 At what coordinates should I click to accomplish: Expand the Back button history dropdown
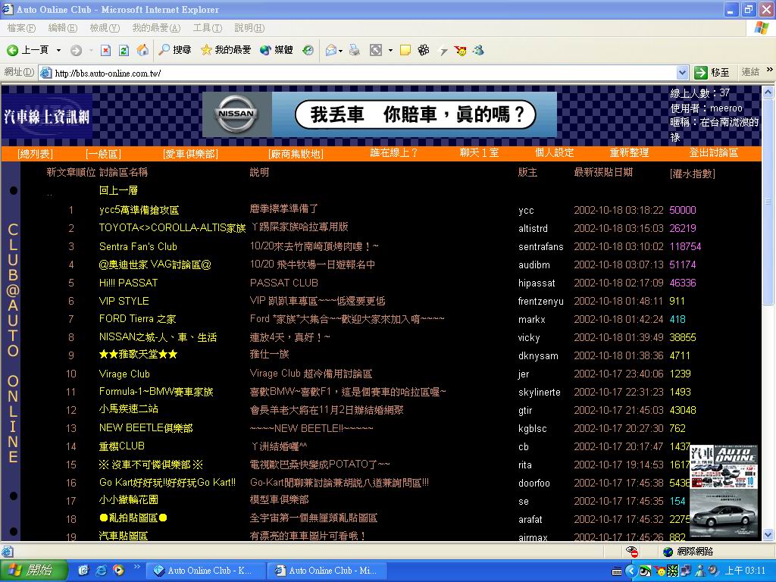pos(59,50)
